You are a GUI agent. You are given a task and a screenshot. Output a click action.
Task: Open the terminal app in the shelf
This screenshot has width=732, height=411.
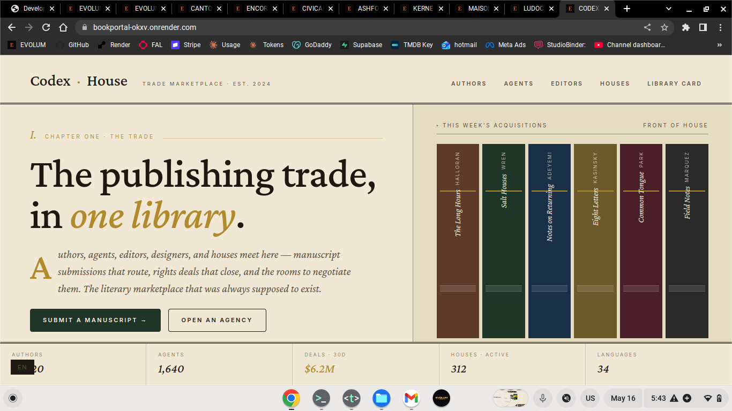coord(321,398)
